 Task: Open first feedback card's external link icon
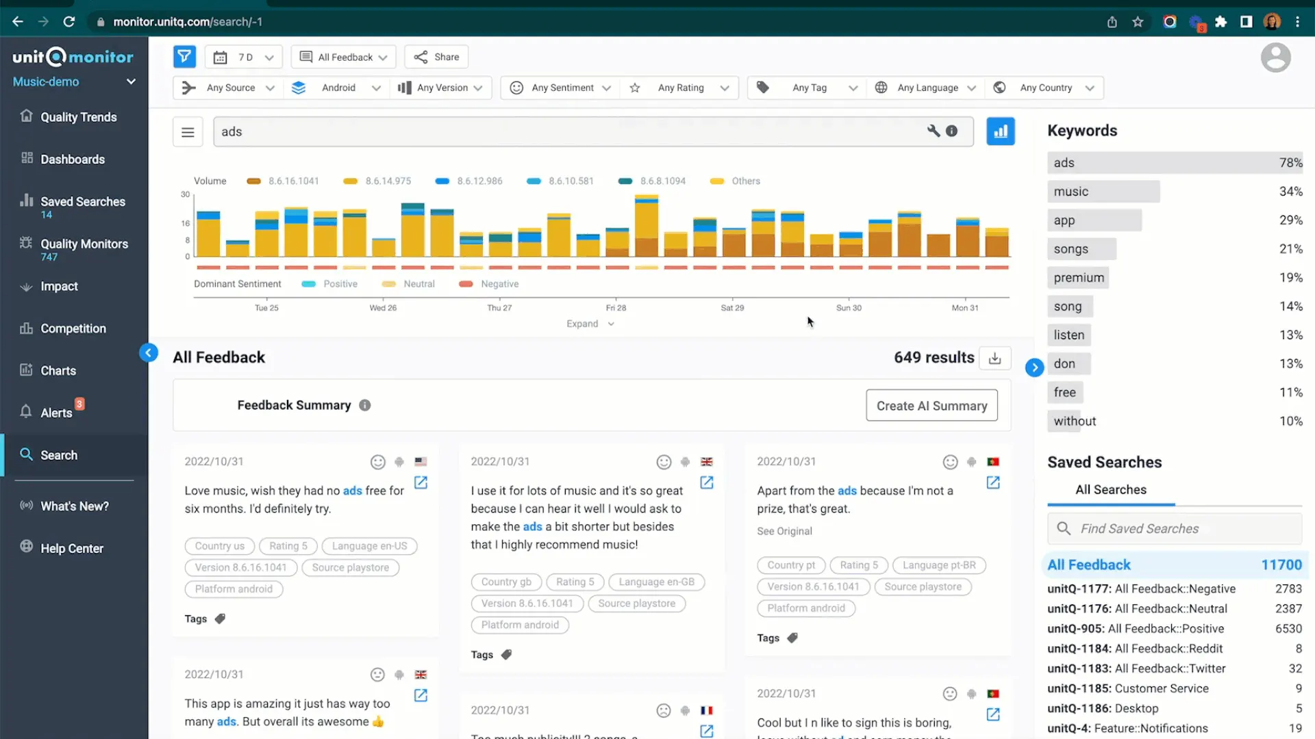coord(421,483)
